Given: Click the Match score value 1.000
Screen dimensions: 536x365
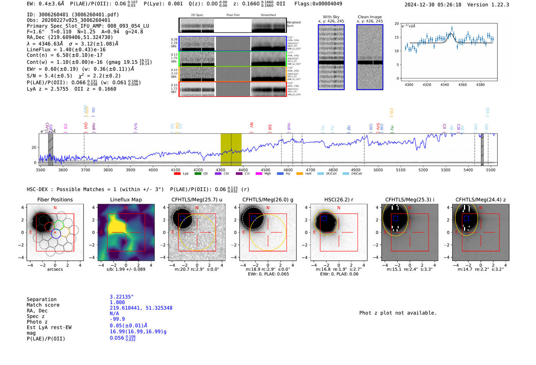Looking at the screenshot, I should coord(117,302).
